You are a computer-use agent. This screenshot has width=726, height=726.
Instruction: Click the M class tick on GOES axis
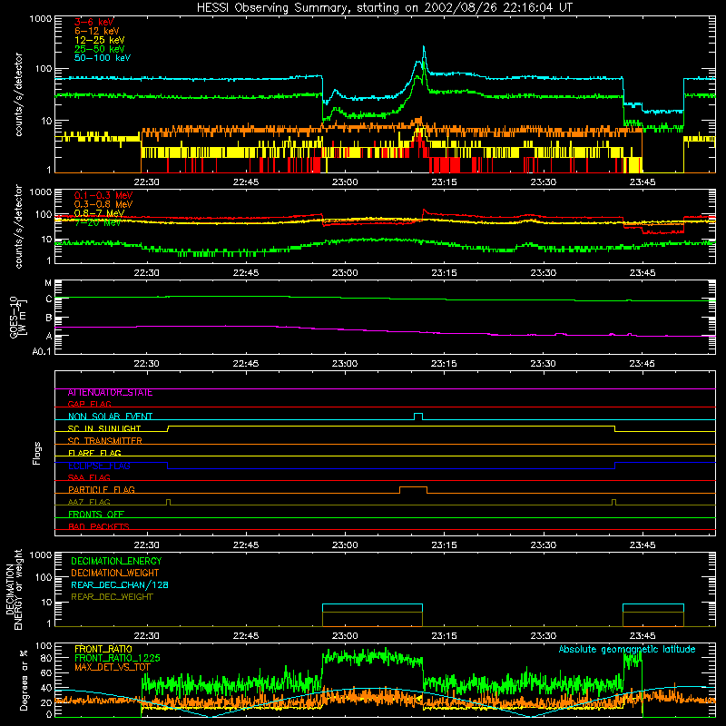click(48, 282)
